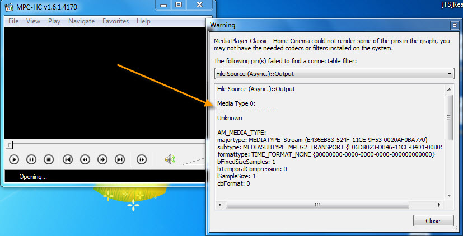This screenshot has width=463, height=236.
Task: Minimize the MPC-HC window
Action: pos(163,5)
